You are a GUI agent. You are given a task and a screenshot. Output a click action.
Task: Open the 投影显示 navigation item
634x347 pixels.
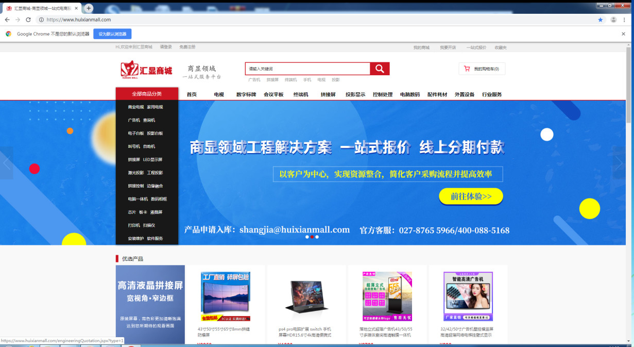click(355, 94)
